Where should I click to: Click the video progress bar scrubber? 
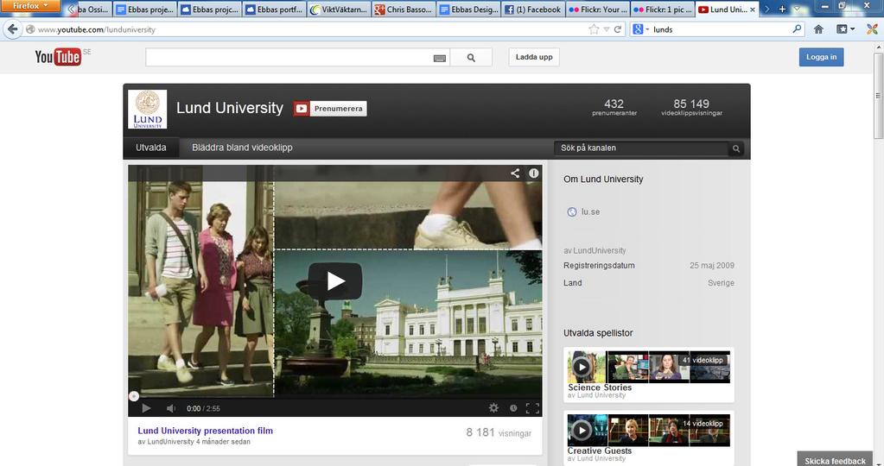click(x=134, y=396)
